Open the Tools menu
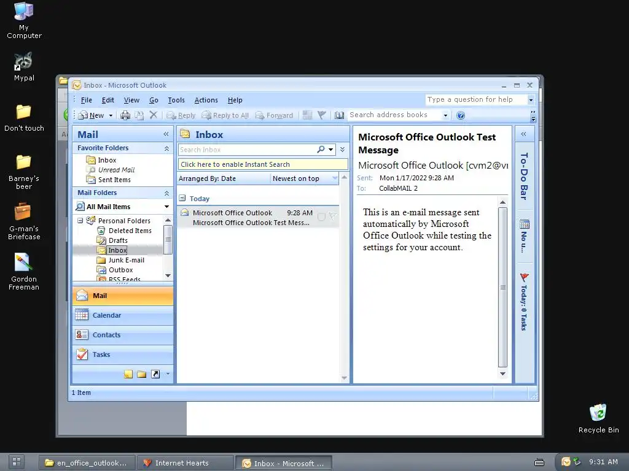 (176, 100)
